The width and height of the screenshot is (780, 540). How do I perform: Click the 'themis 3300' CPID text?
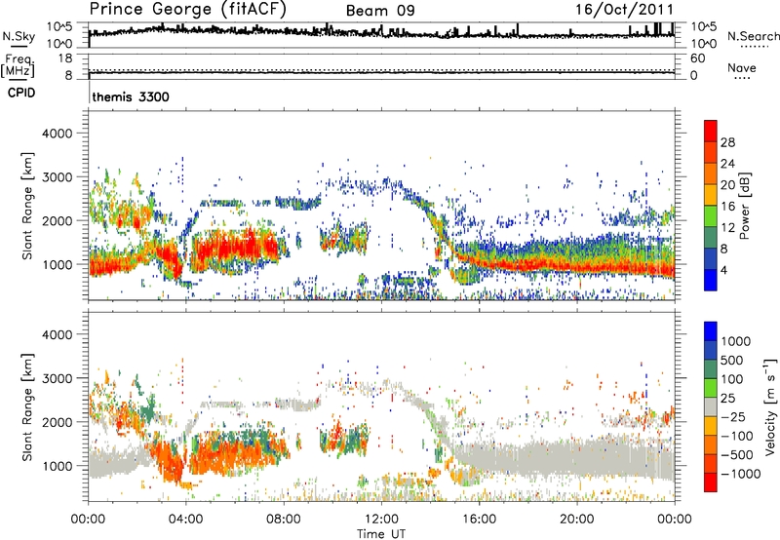coord(131,96)
